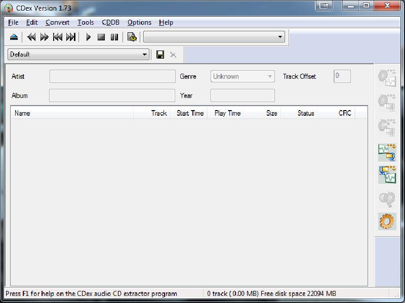Save the profile with the floppy disk icon
The height and width of the screenshot is (303, 405).
pyautogui.click(x=160, y=55)
